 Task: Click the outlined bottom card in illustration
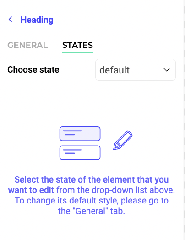pos(80,152)
